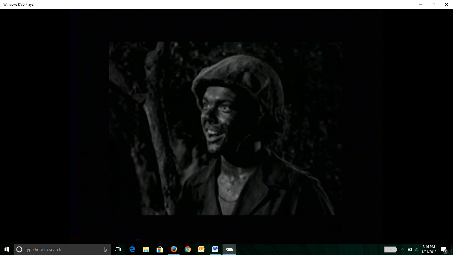
Task: Switch to Word on the taskbar
Action: click(215, 249)
